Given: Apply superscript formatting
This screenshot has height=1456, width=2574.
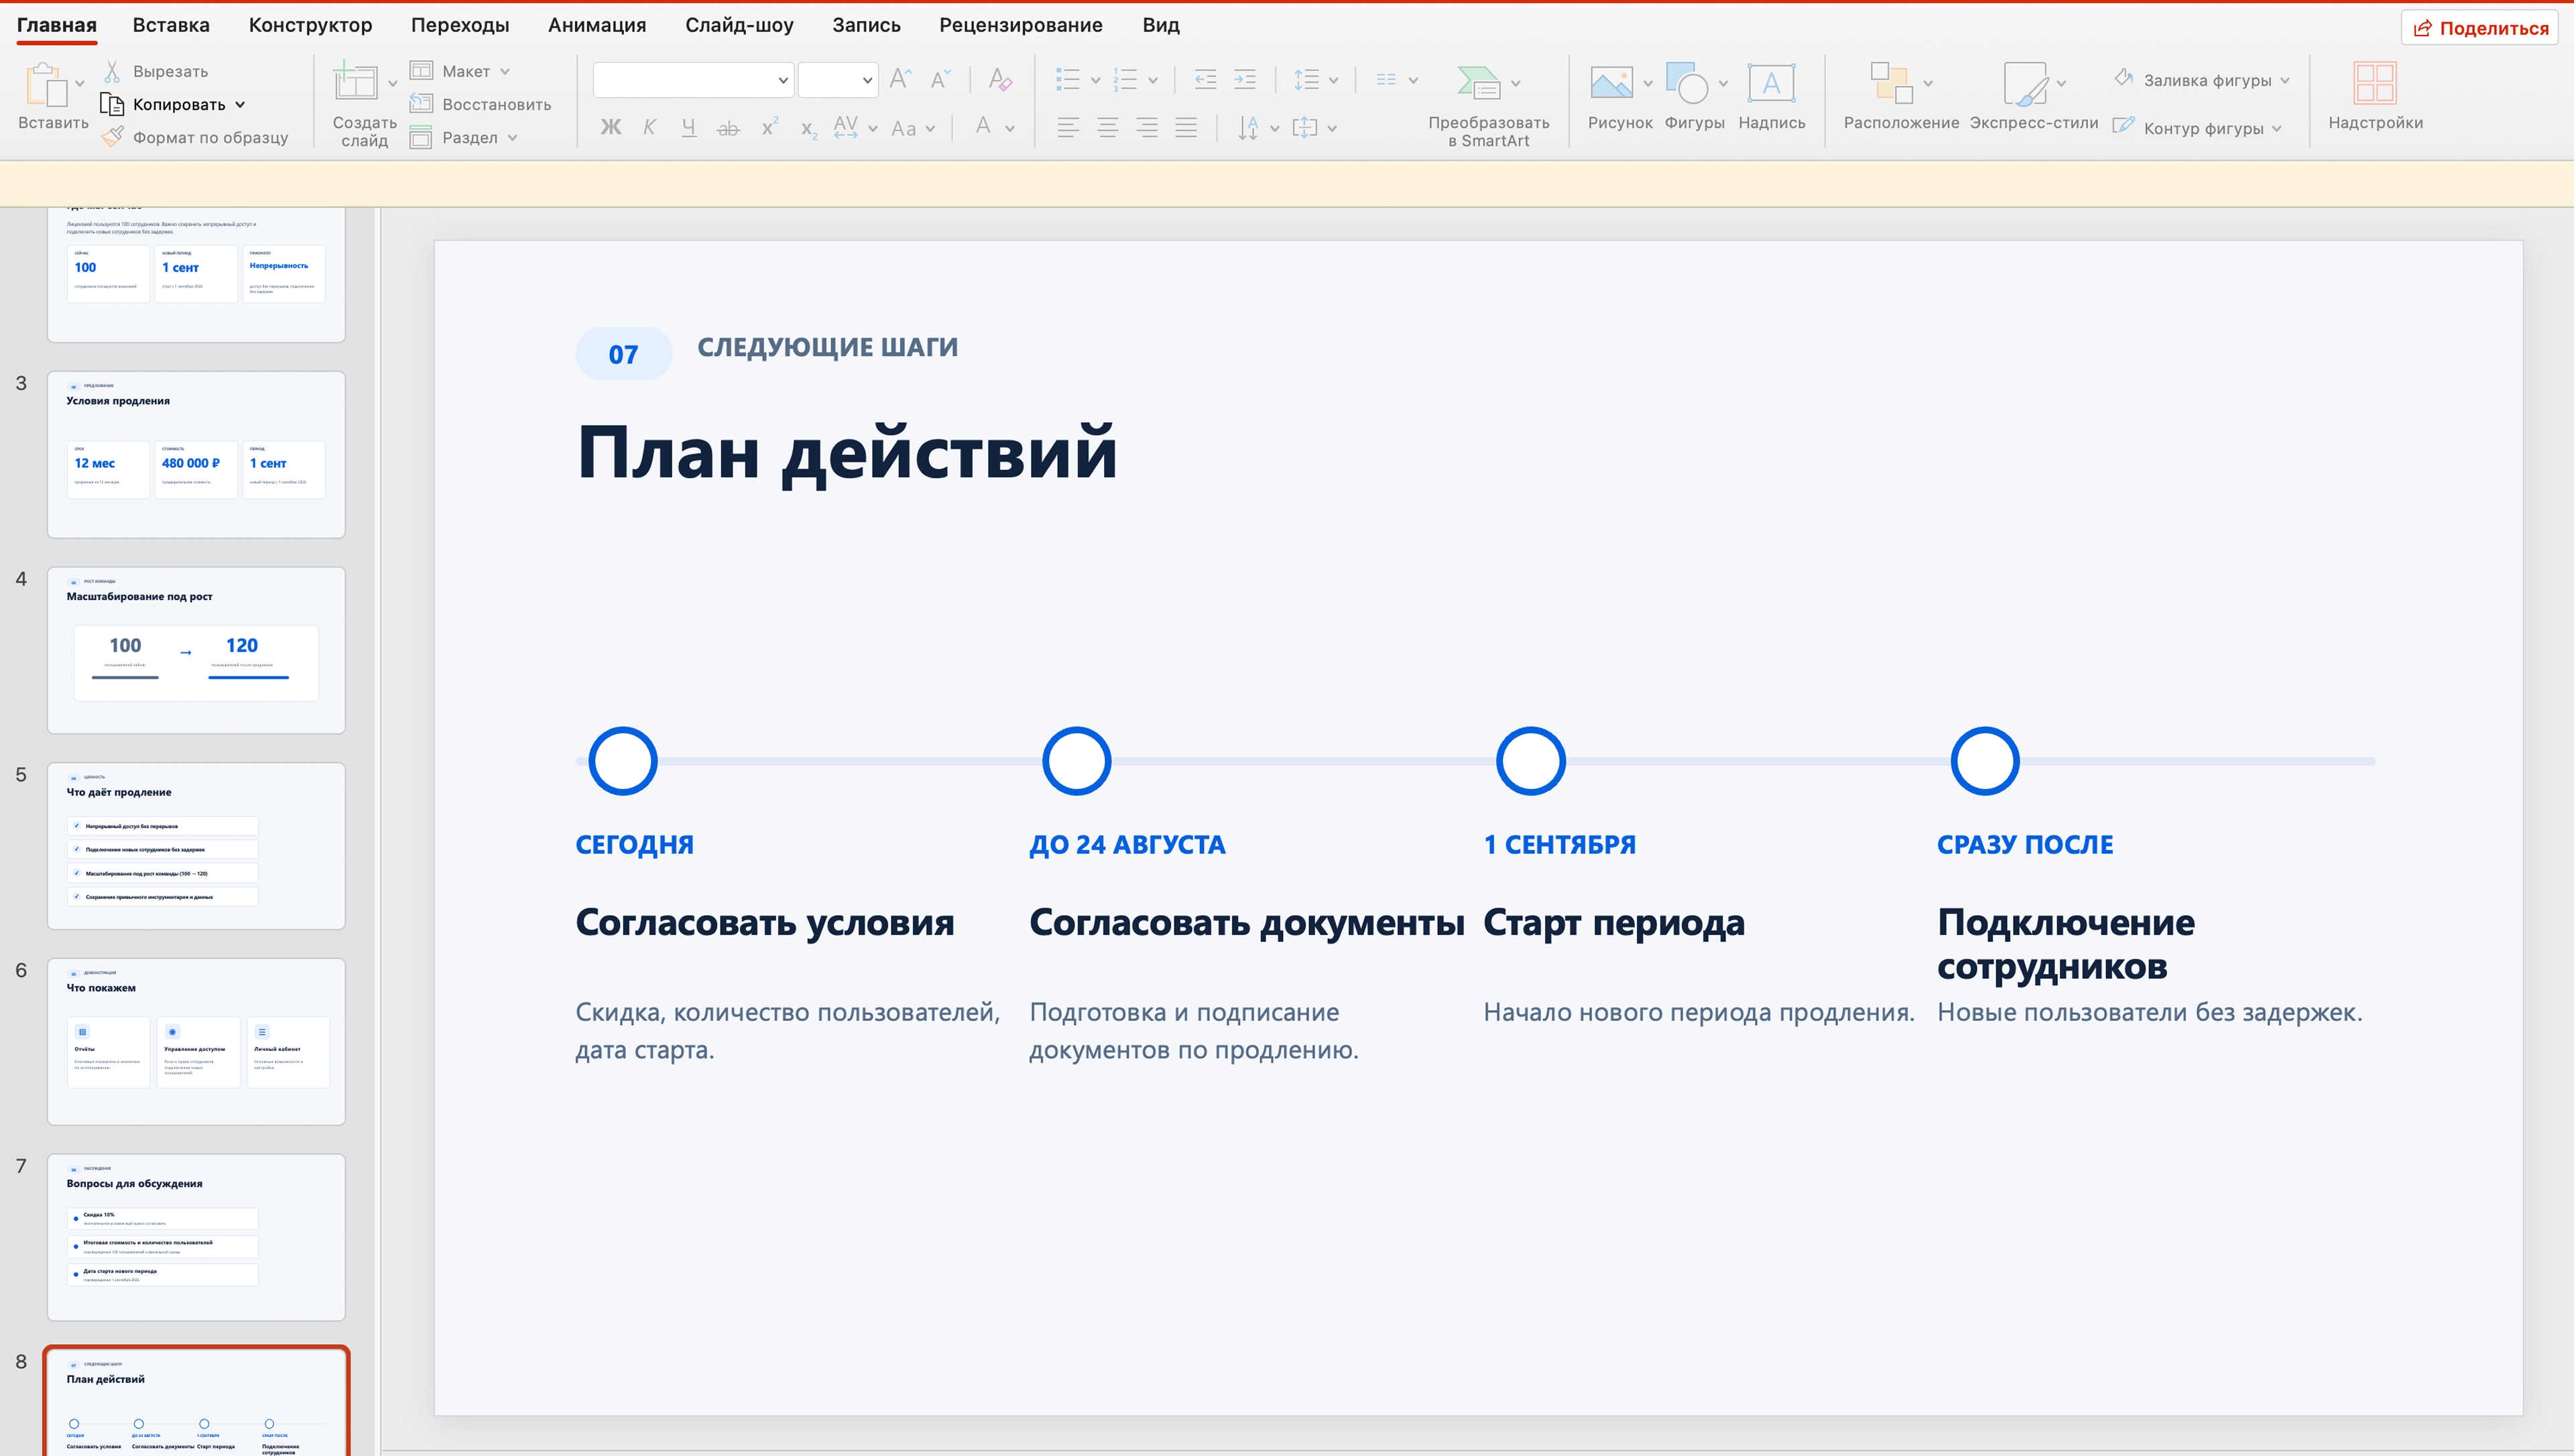Looking at the screenshot, I should point(769,127).
